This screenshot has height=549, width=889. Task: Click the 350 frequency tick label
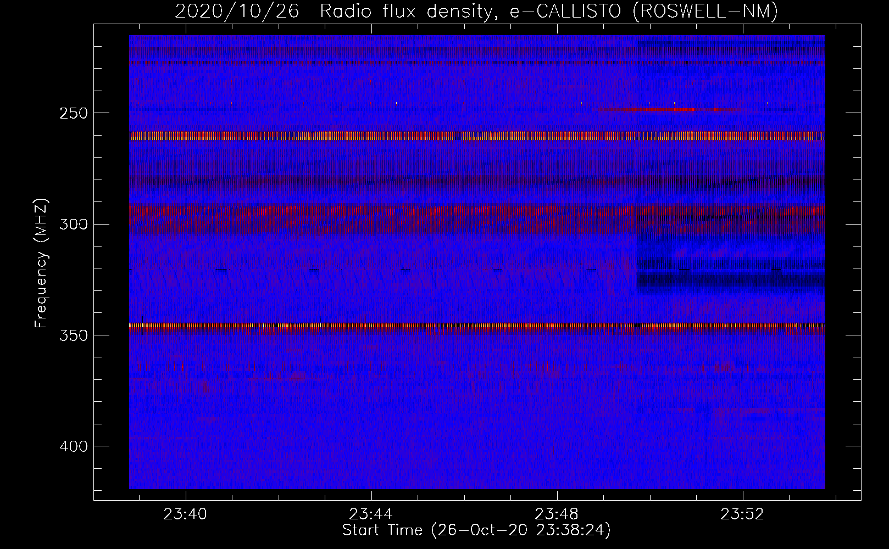coord(74,335)
